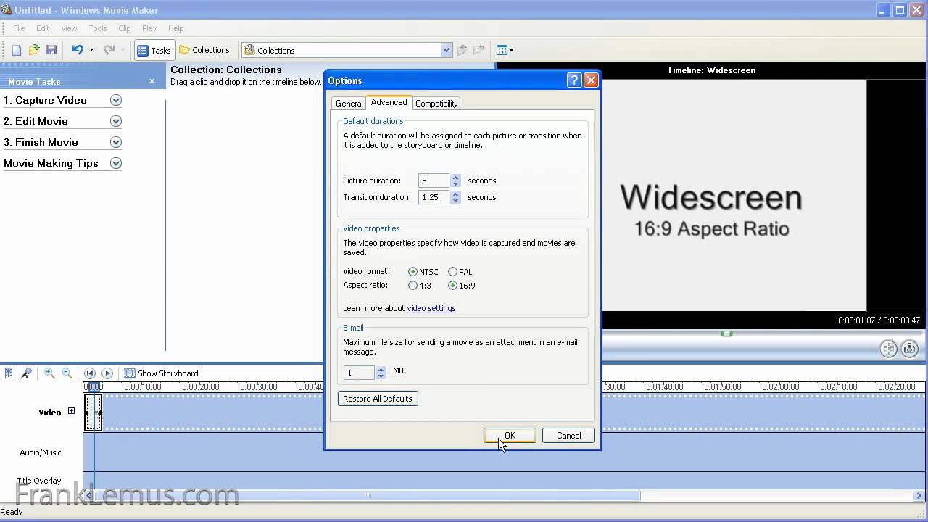Click the Take Picture camera icon
Viewport: 928px width, 522px height.
pos(909,349)
